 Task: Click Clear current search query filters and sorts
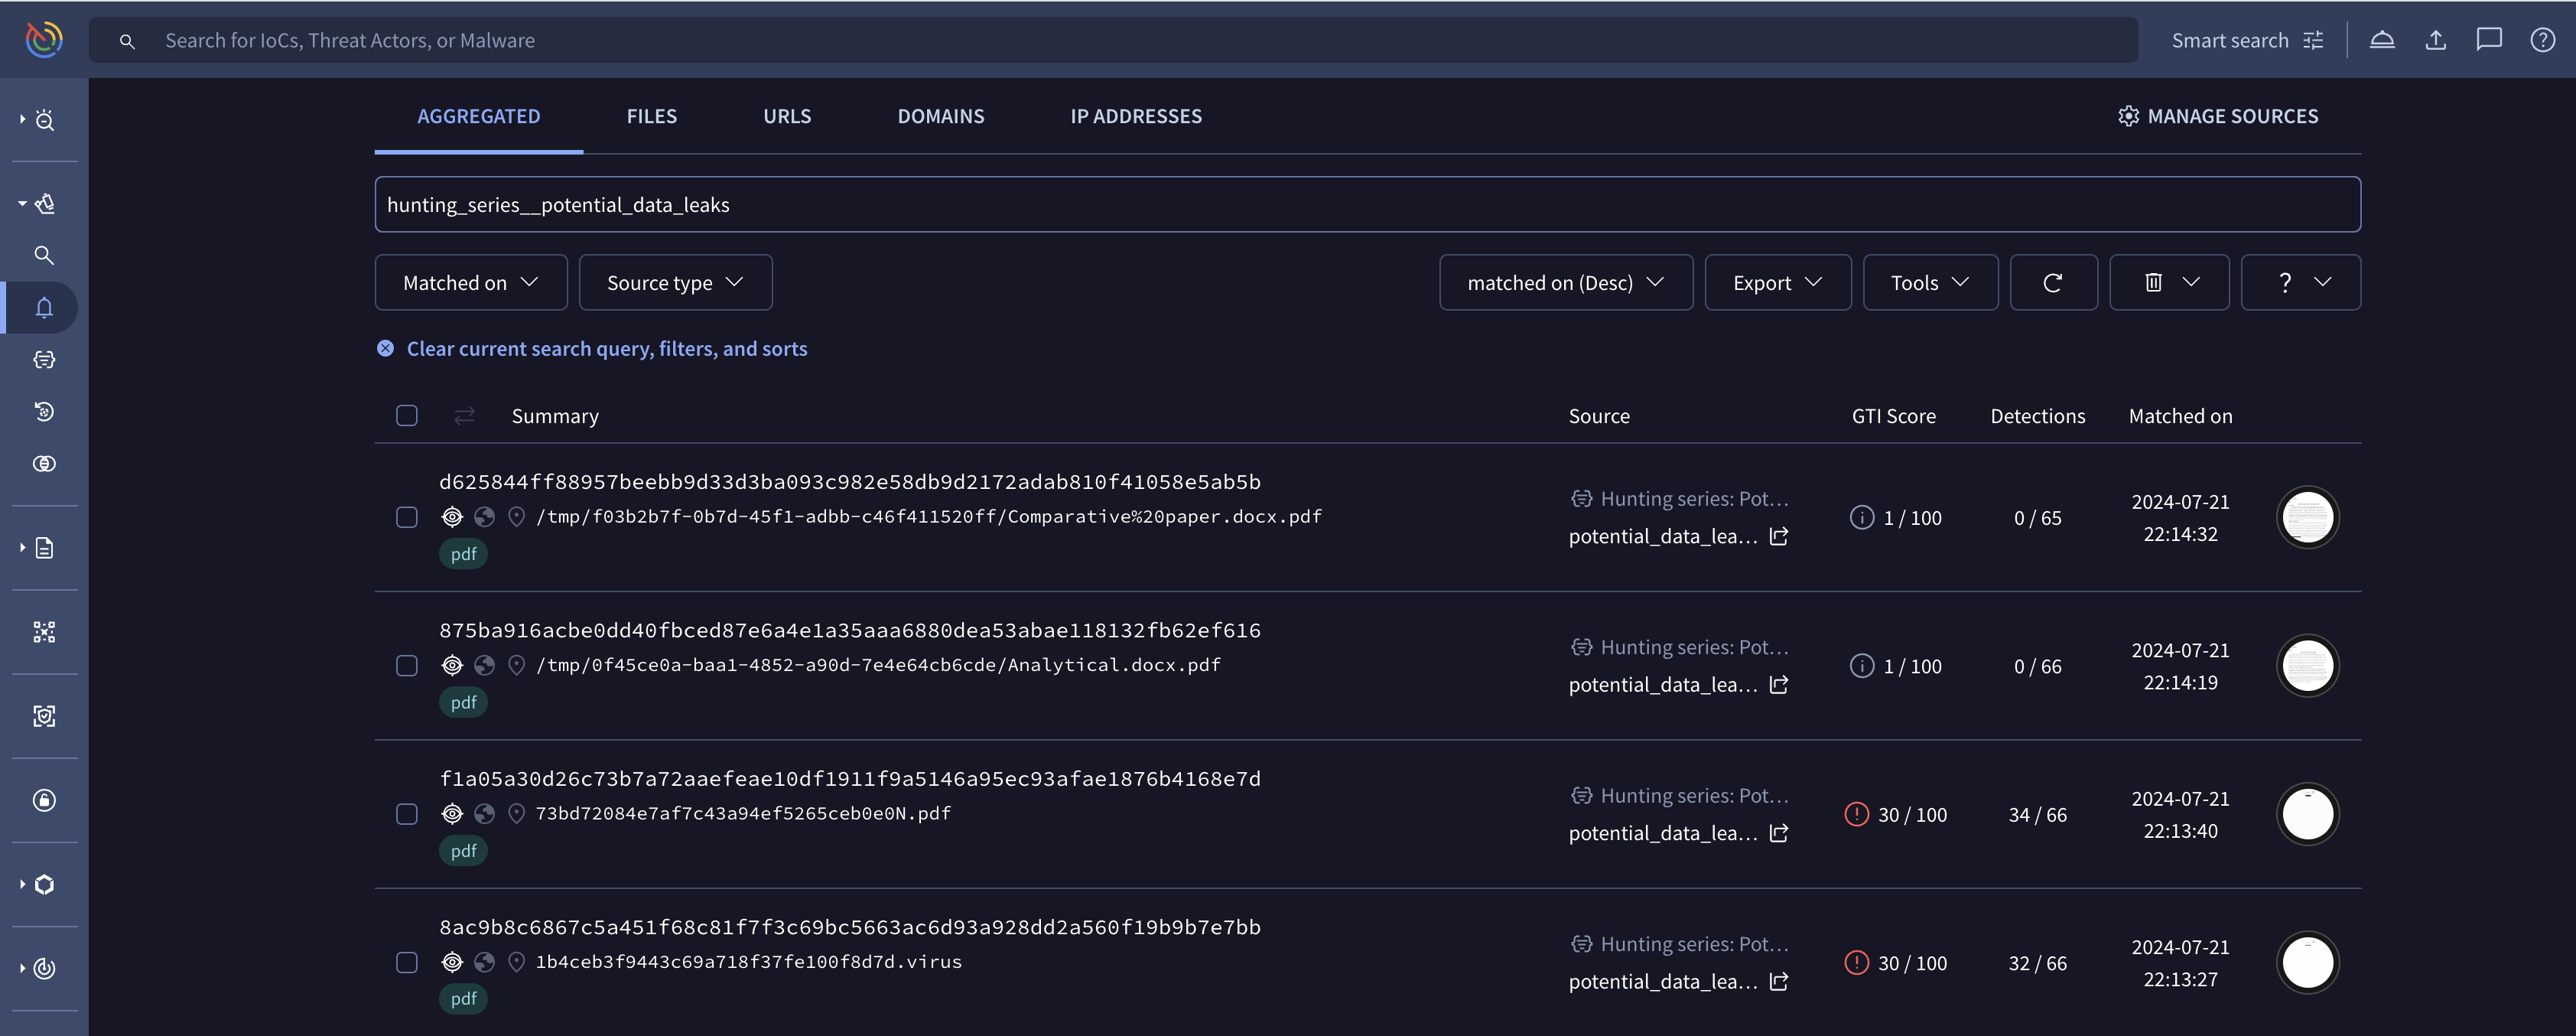607,347
